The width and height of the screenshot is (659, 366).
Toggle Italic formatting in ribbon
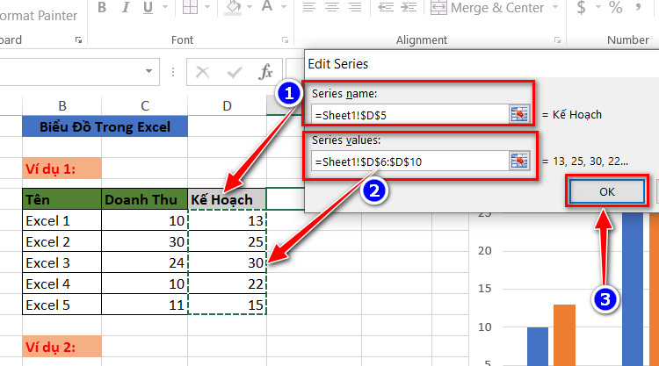tap(126, 8)
